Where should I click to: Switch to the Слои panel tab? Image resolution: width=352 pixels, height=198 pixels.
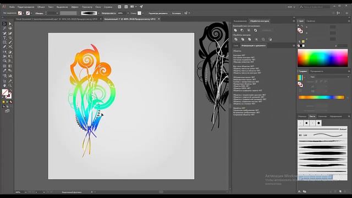[236, 46]
